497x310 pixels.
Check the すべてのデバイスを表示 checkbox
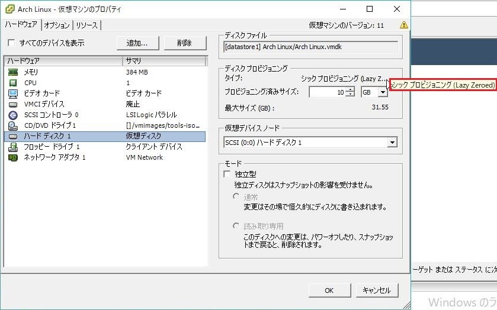[11, 43]
